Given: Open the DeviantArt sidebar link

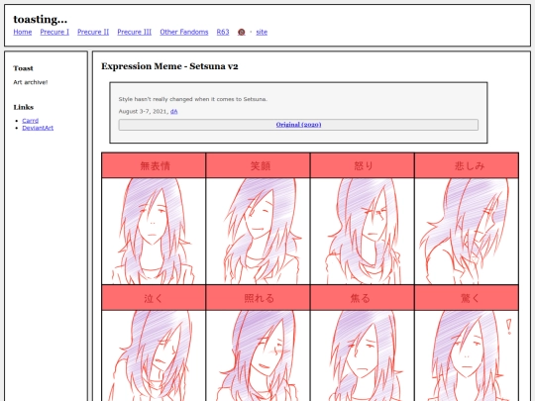Looking at the screenshot, I should pyautogui.click(x=38, y=128).
